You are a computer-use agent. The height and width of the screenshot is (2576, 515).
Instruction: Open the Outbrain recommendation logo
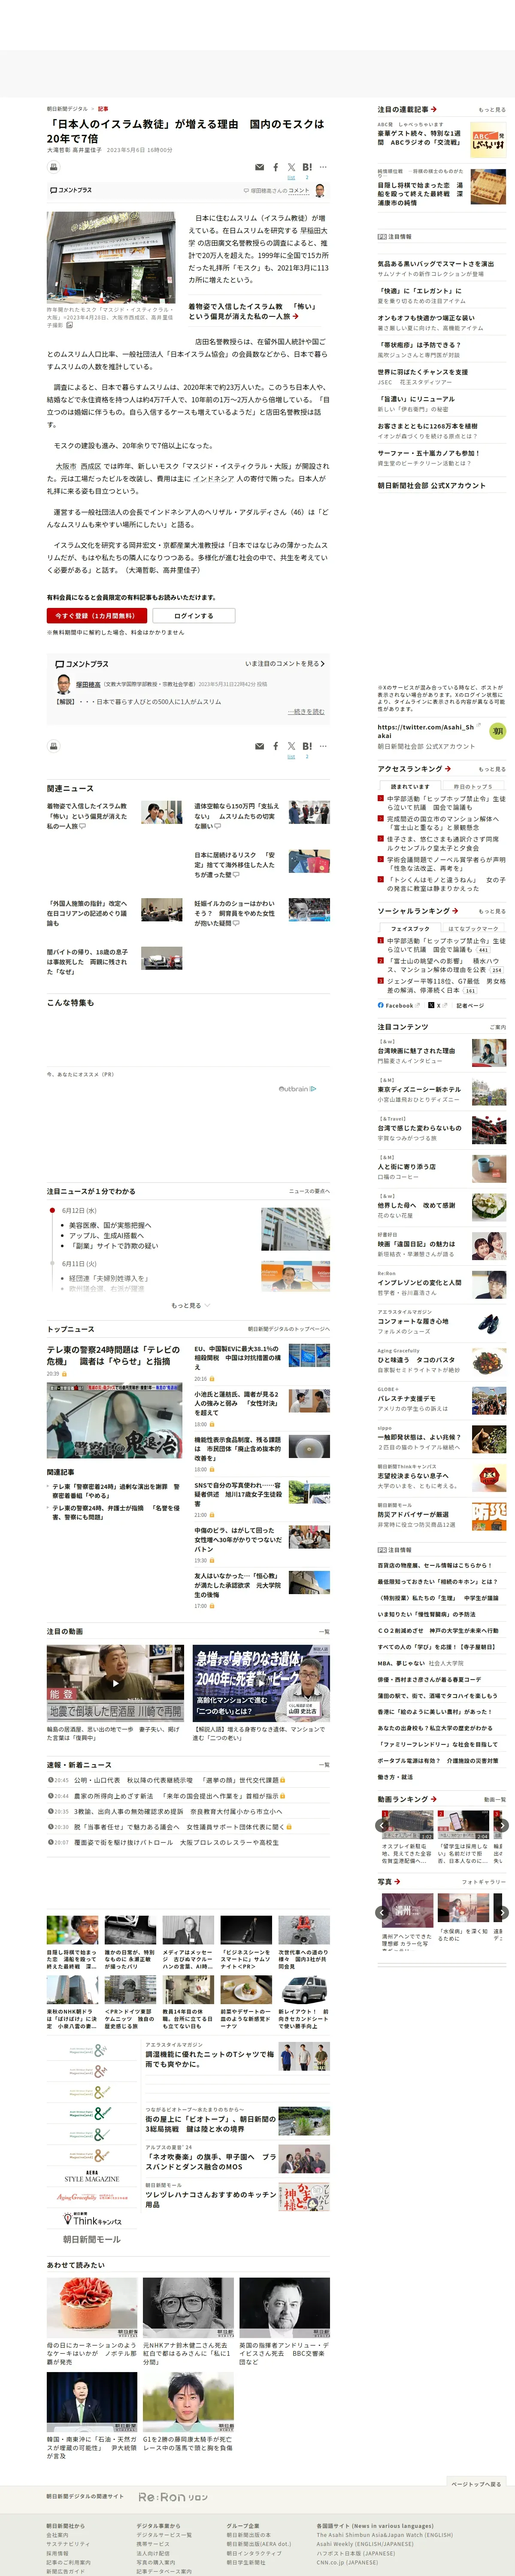pos(297,1089)
